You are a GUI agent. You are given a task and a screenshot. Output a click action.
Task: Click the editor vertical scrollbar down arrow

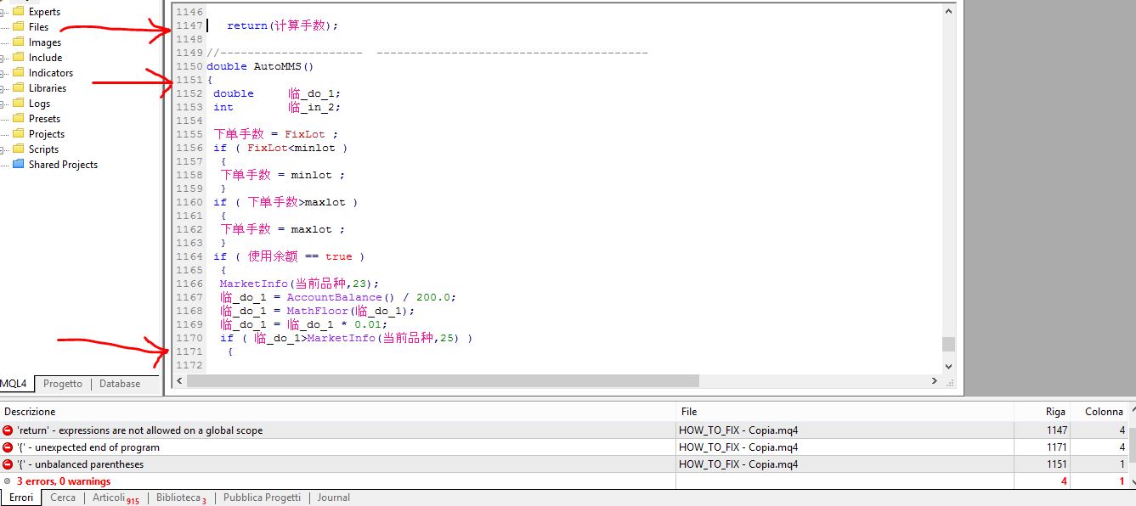point(949,366)
